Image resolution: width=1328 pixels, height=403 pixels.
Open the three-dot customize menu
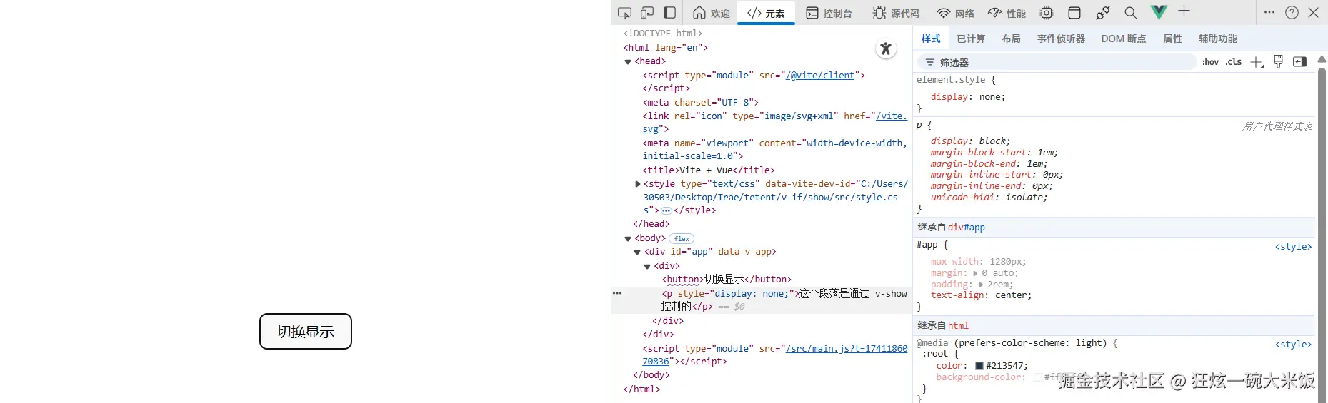1269,12
